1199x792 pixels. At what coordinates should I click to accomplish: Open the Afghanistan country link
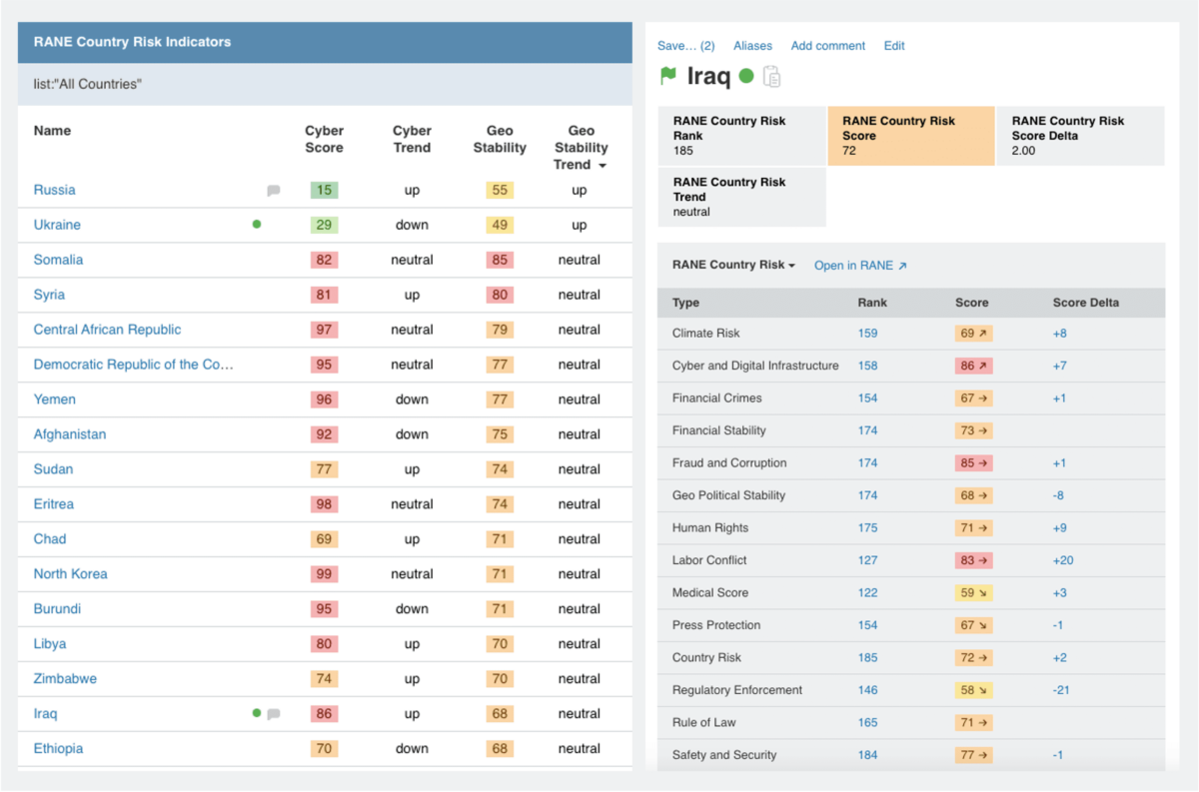(70, 434)
